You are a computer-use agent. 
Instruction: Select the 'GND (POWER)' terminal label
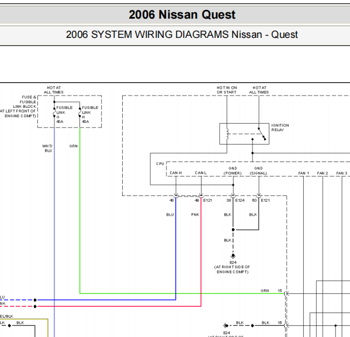[233, 171]
